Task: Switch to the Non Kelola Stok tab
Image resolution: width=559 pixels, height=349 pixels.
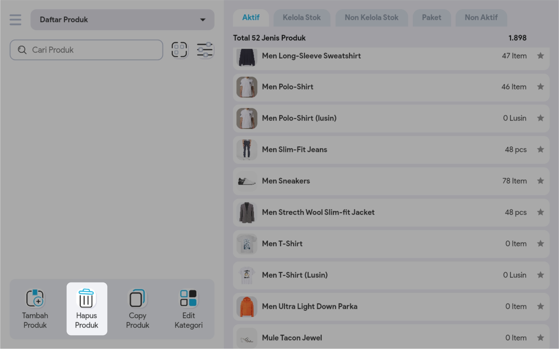Action: [x=371, y=18]
